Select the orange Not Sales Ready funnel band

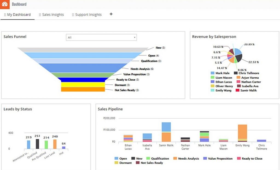point(83,89)
